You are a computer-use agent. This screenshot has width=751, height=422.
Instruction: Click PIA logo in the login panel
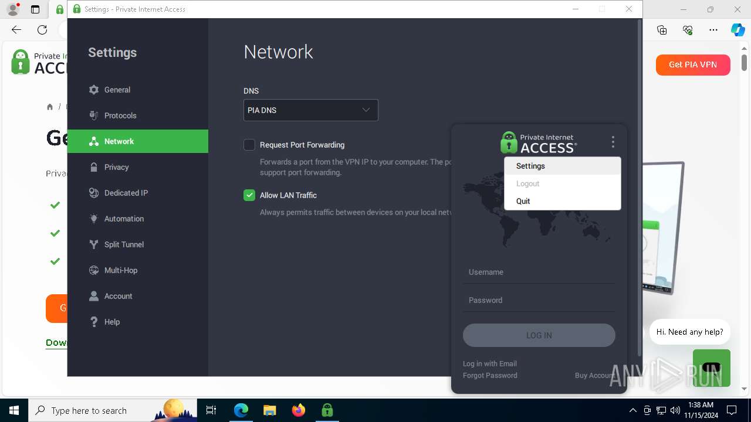[x=539, y=142]
